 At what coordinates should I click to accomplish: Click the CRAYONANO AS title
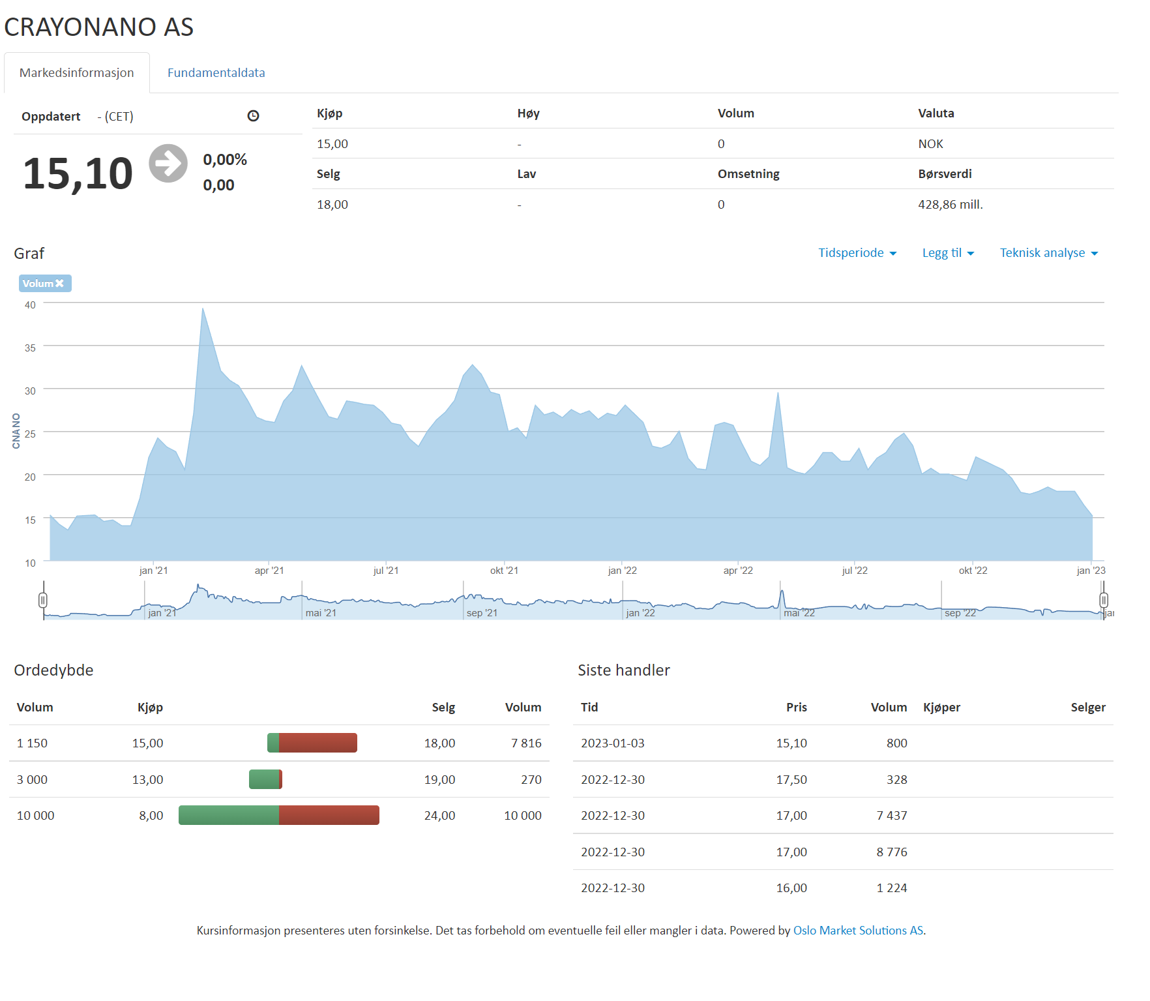(99, 27)
